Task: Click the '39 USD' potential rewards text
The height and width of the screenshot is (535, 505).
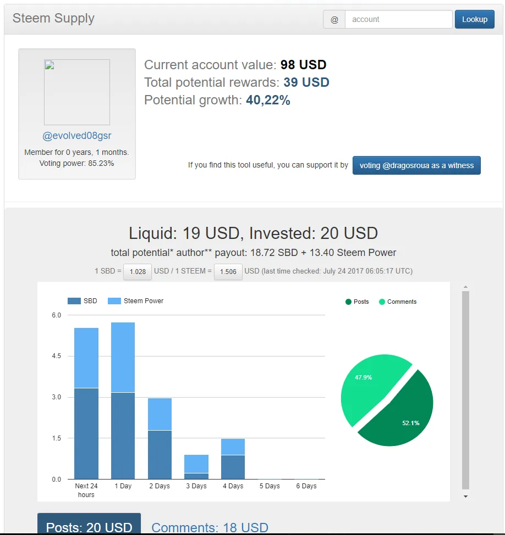Action: click(x=306, y=82)
